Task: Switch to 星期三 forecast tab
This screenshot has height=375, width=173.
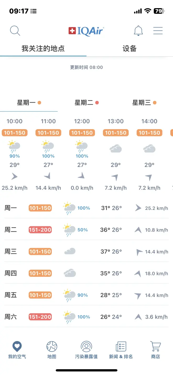Action: (144, 103)
